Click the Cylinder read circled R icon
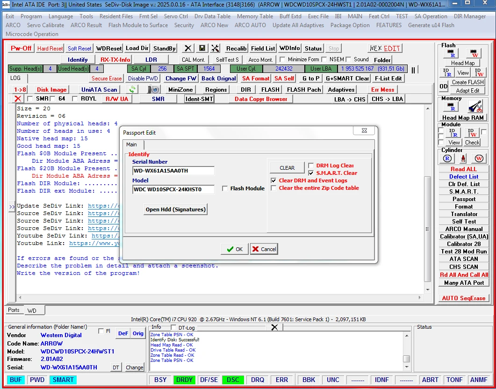496x389 pixels. coord(447,158)
